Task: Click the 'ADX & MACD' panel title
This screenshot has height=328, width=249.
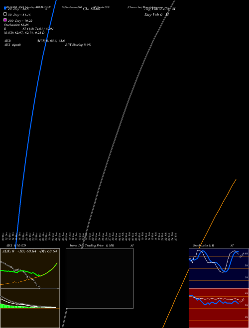Action: coord(16,246)
